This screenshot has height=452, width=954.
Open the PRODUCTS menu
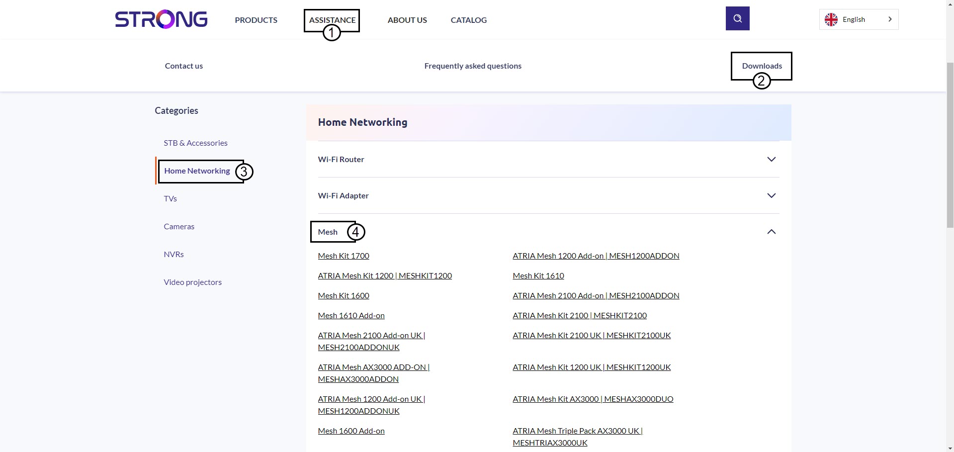point(256,20)
